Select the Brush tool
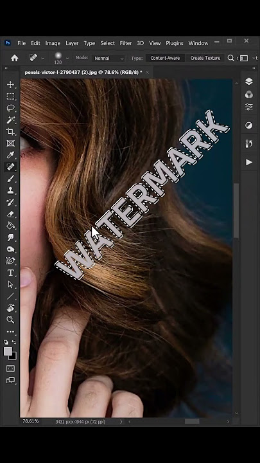The width and height of the screenshot is (260, 463). [x=11, y=179]
